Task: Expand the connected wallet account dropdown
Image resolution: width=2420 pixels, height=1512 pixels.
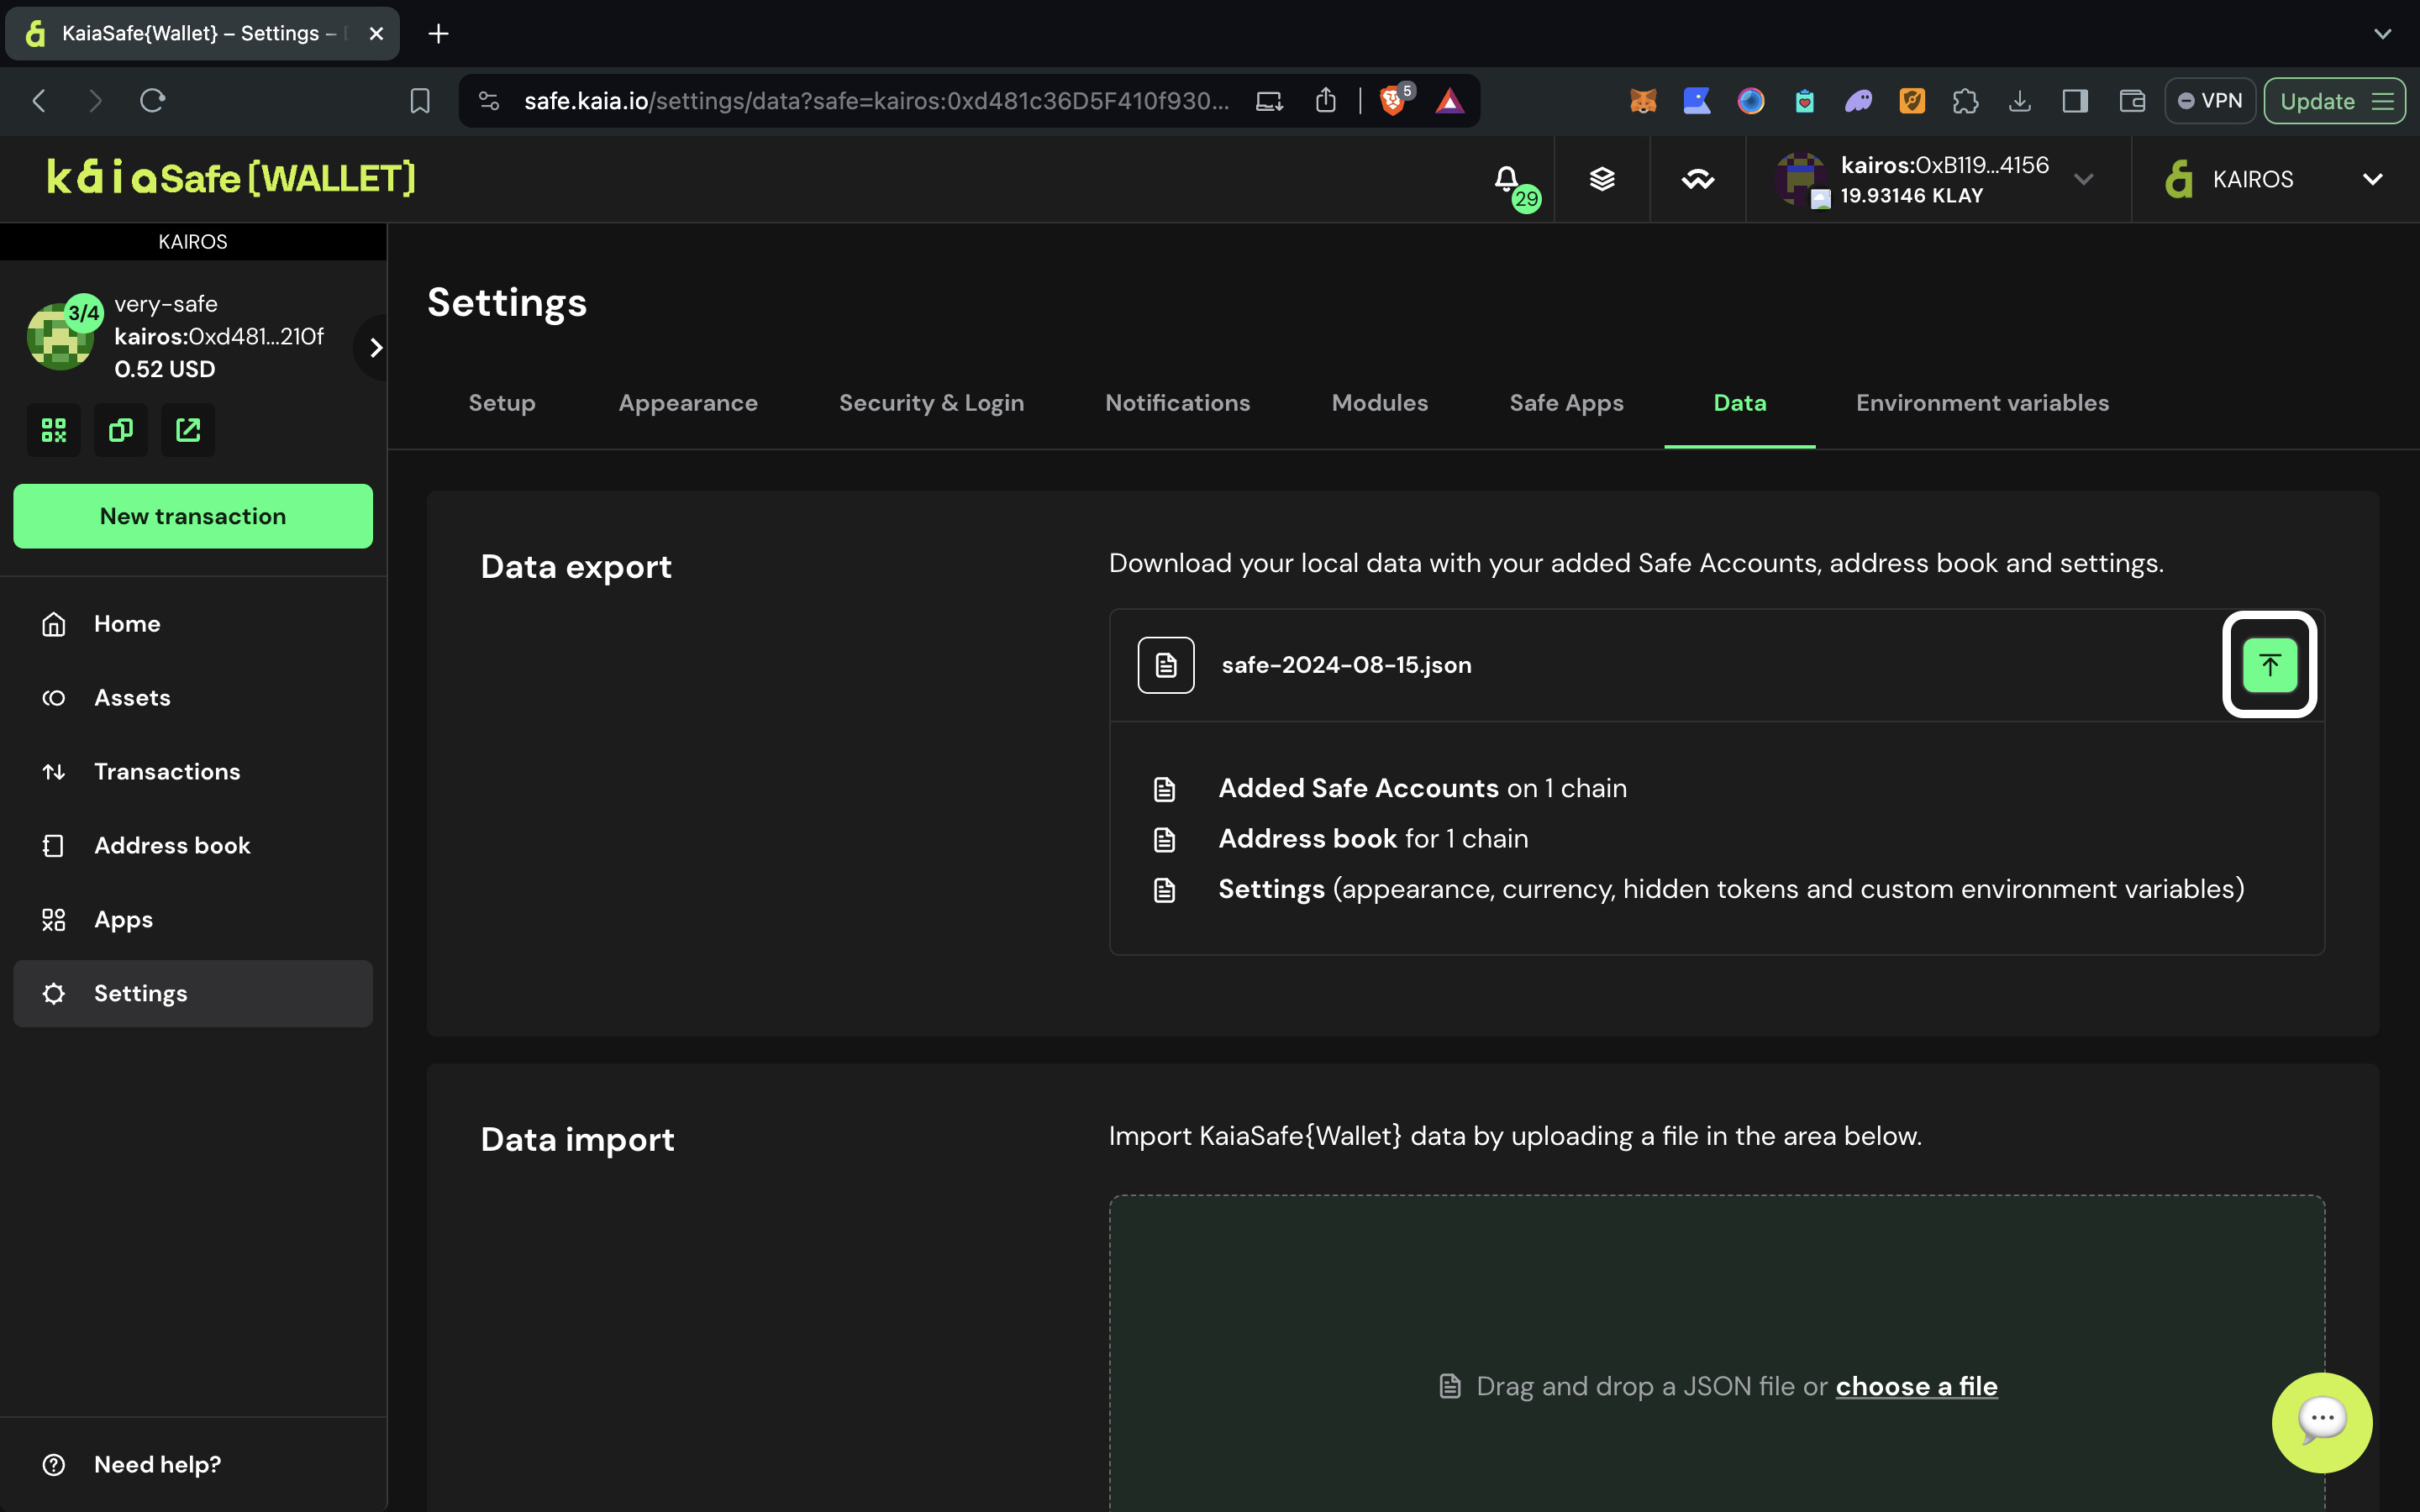Action: click(x=2084, y=179)
